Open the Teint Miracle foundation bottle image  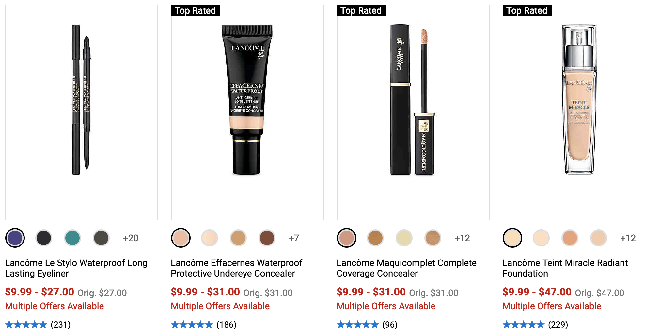click(x=579, y=112)
